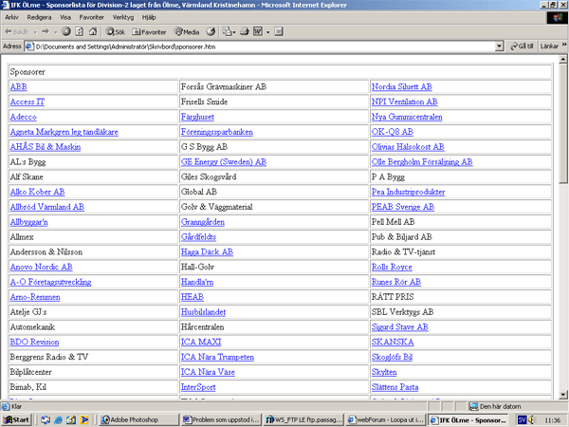Open the Nordia Siluett AB link
The width and height of the screenshot is (569, 427).
[402, 86]
